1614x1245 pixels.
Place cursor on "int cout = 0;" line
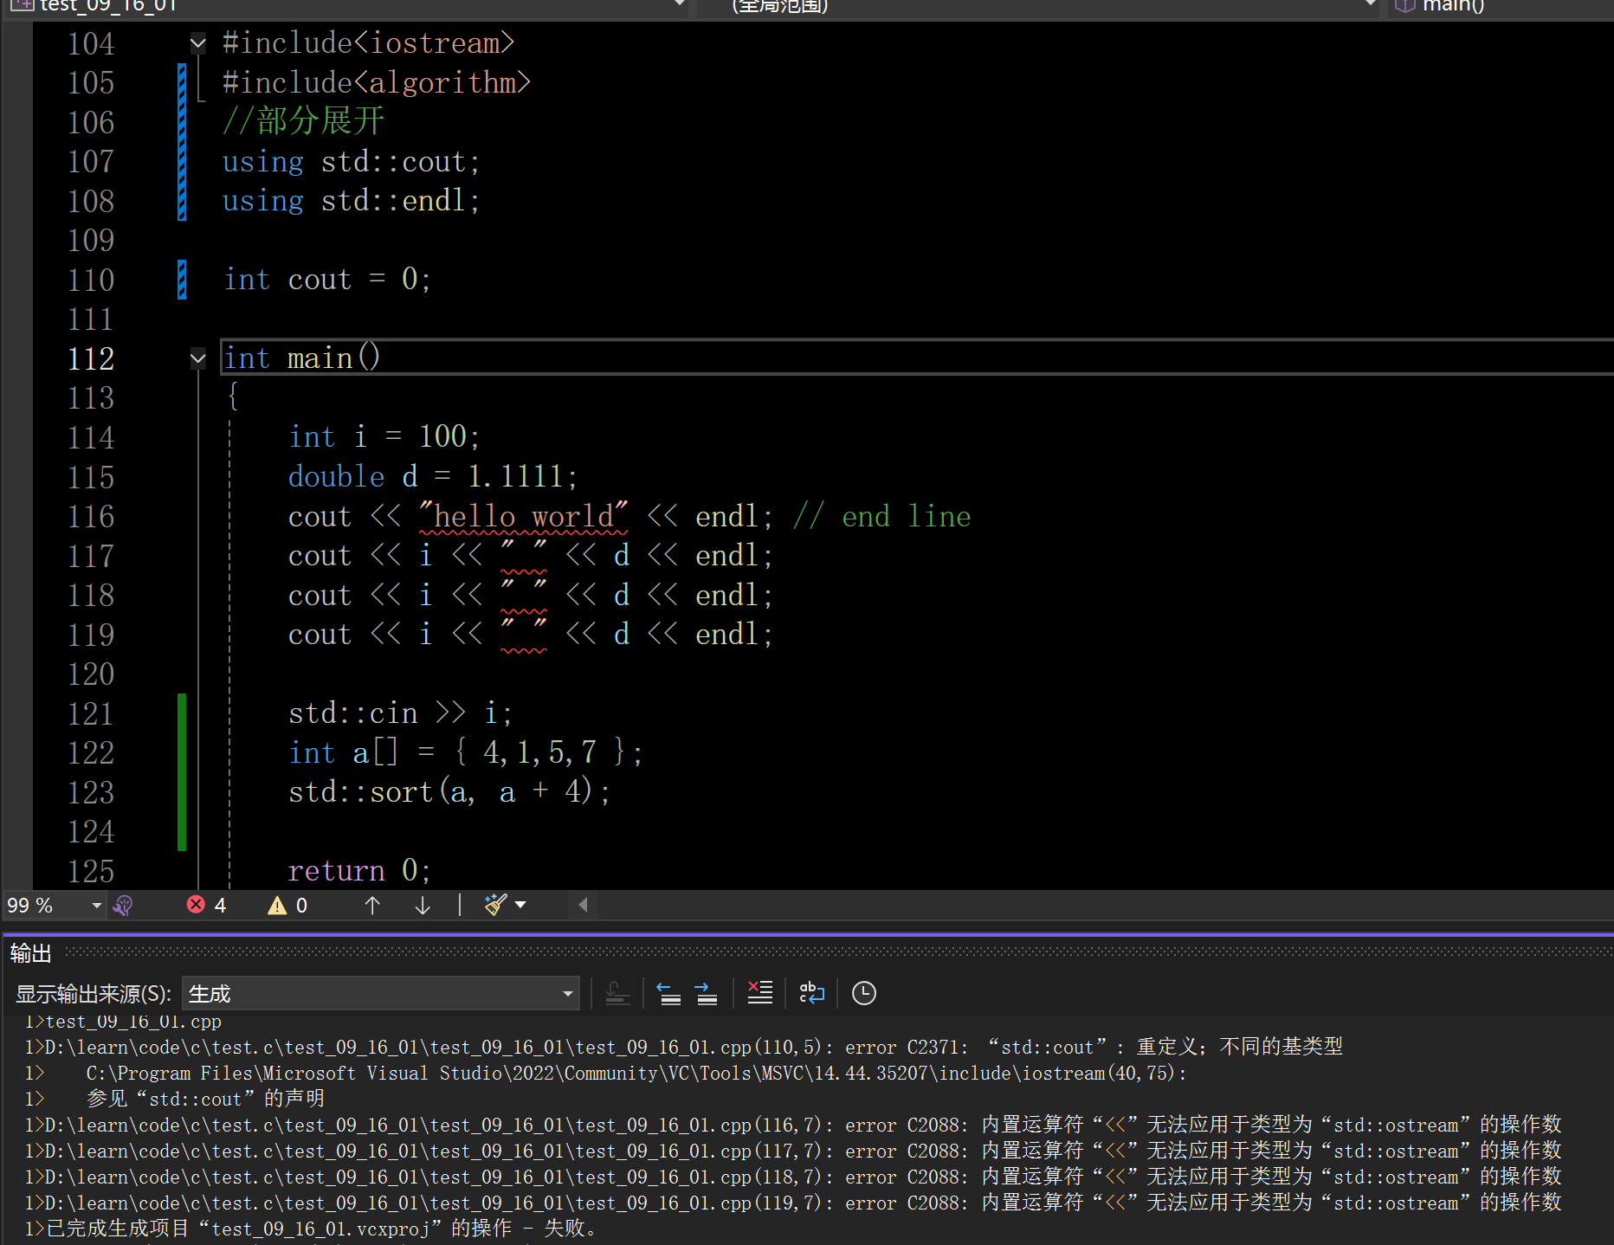click(x=326, y=280)
